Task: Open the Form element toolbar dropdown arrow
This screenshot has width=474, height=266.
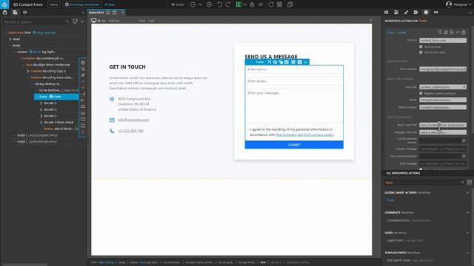Action: coord(306,62)
